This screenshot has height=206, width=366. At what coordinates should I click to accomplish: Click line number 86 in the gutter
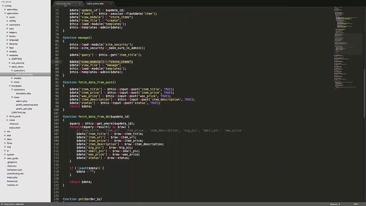coord(57,62)
